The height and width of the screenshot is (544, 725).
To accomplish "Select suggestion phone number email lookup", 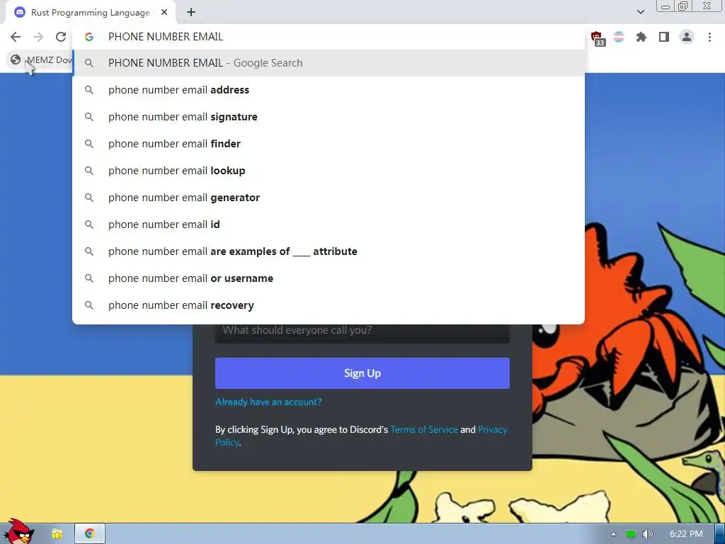I will click(329, 171).
